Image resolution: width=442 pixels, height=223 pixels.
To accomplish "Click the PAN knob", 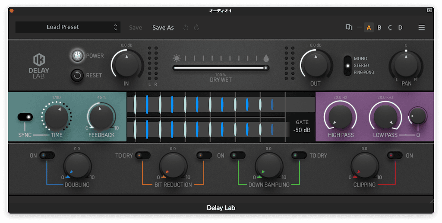I will [406, 64].
